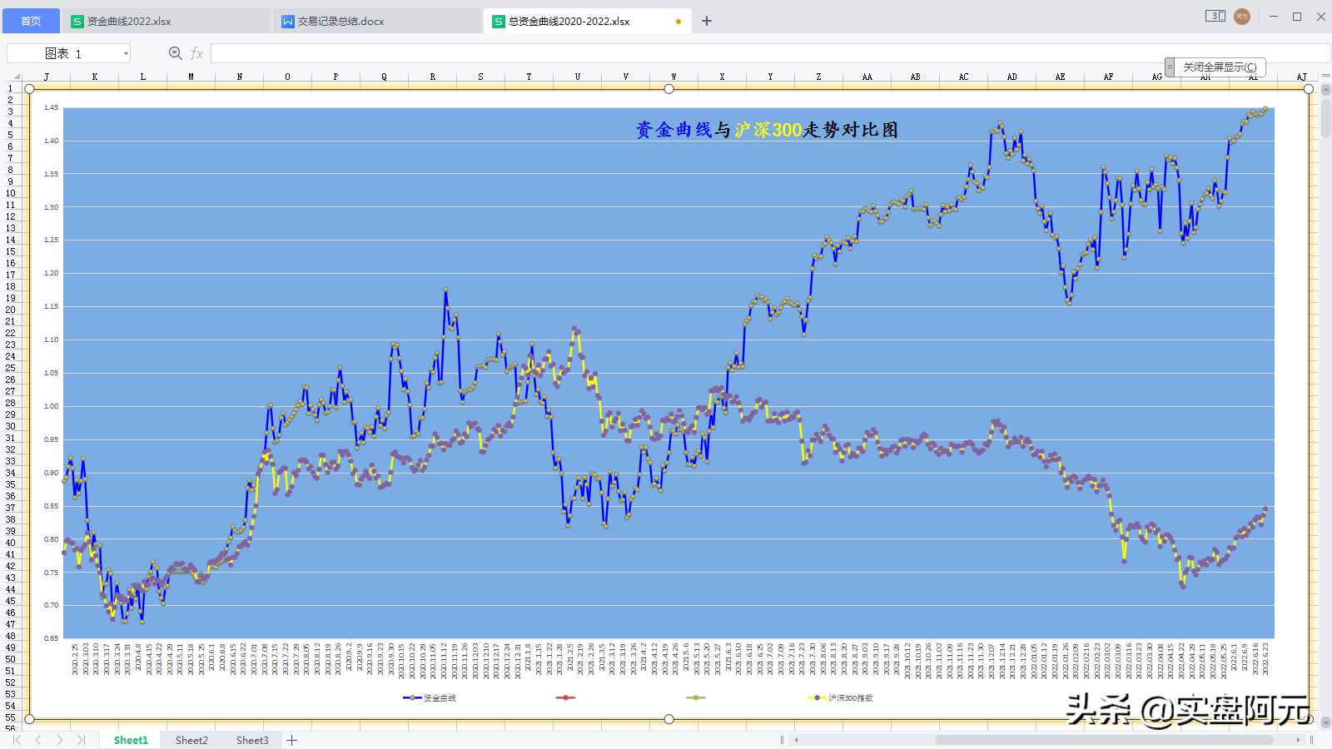Click the window layout count icon
The image size is (1332, 749).
click(1215, 17)
